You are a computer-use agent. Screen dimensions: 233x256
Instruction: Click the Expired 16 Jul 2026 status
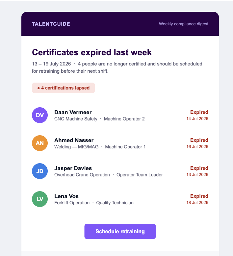(197, 143)
